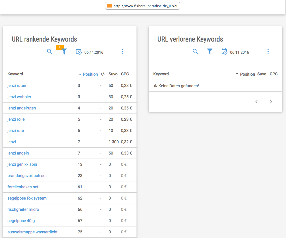This screenshot has height=238, width=286.
Task: Click position 75 for ausweismappe wasserdicht
Action: [80, 232]
